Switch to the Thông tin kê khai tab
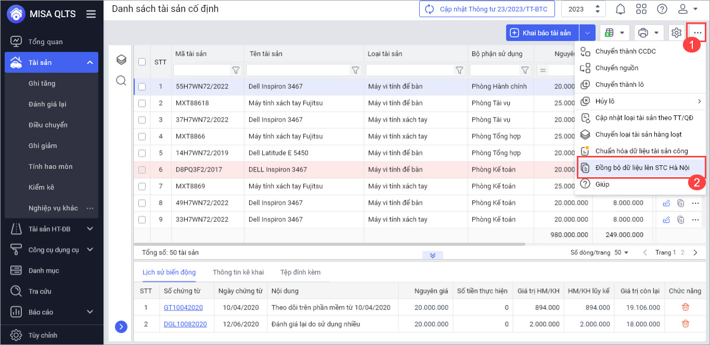Screen dimensions: 710x345 coord(238,272)
